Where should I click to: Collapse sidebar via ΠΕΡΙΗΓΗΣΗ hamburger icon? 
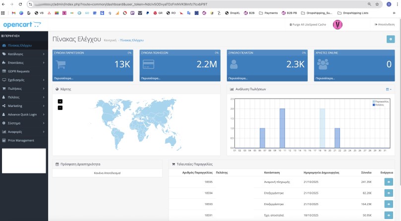(x=3, y=36)
